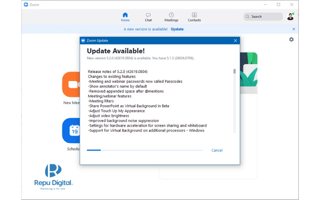Click "-Adjust Touch Up My Appearance" line
Screen dimensions: 320x200
[116, 111]
